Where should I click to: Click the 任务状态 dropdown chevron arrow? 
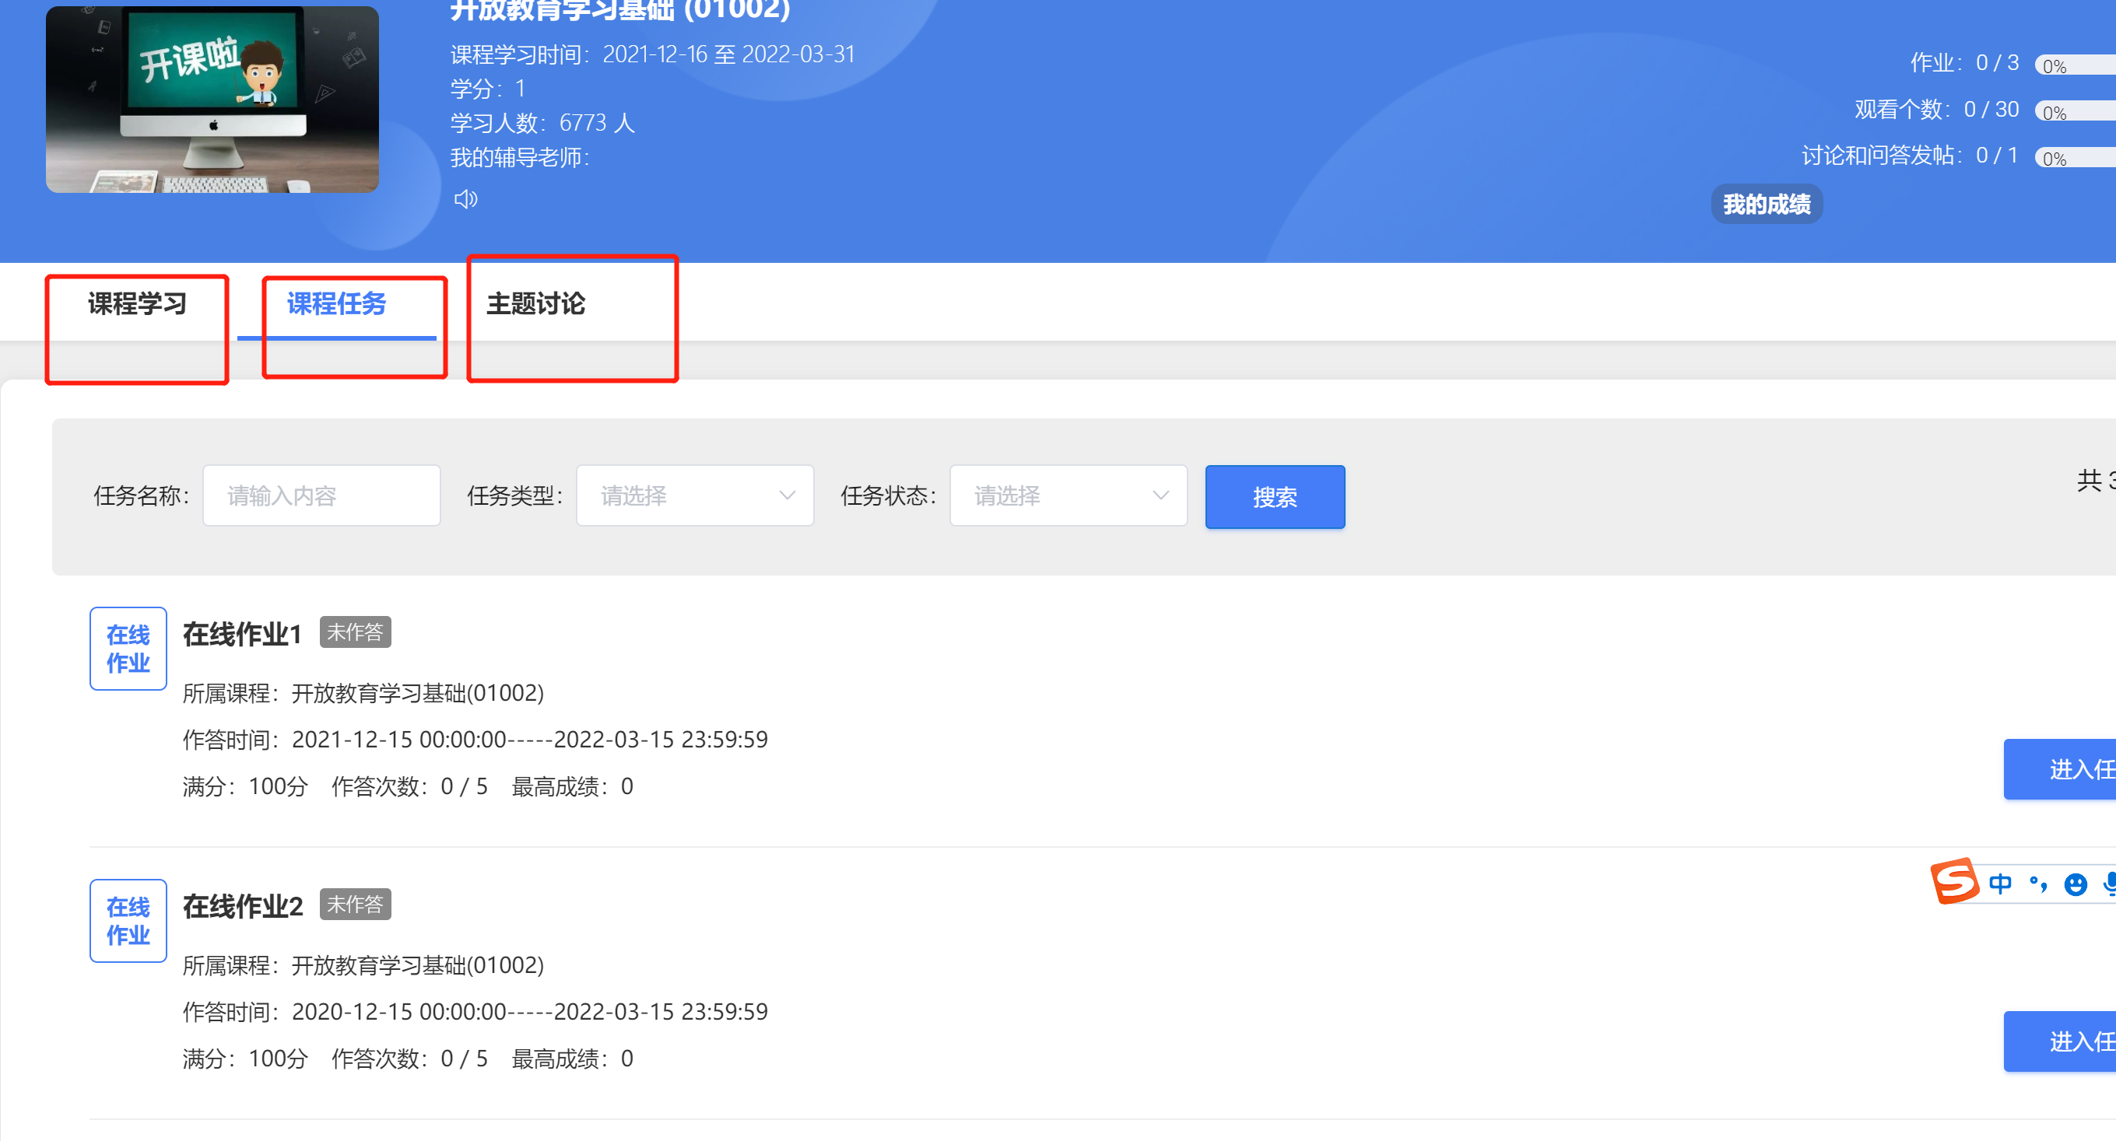1160,495
